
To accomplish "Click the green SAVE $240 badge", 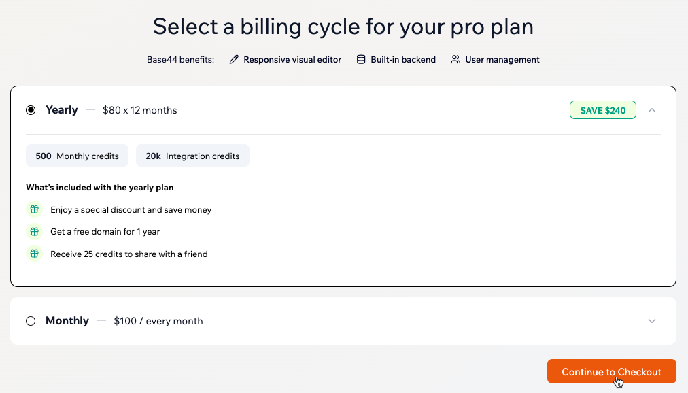I will click(x=602, y=109).
